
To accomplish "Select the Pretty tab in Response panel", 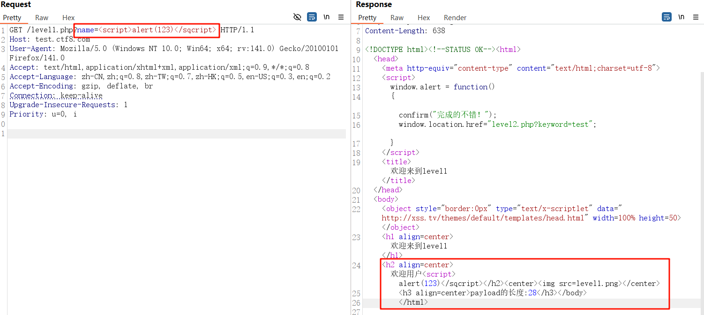I will [x=367, y=18].
